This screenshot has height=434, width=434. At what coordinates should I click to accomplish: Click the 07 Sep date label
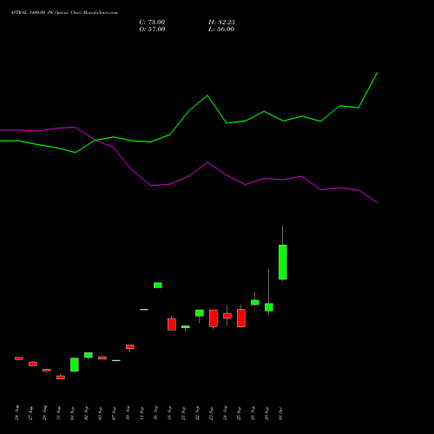115,413
